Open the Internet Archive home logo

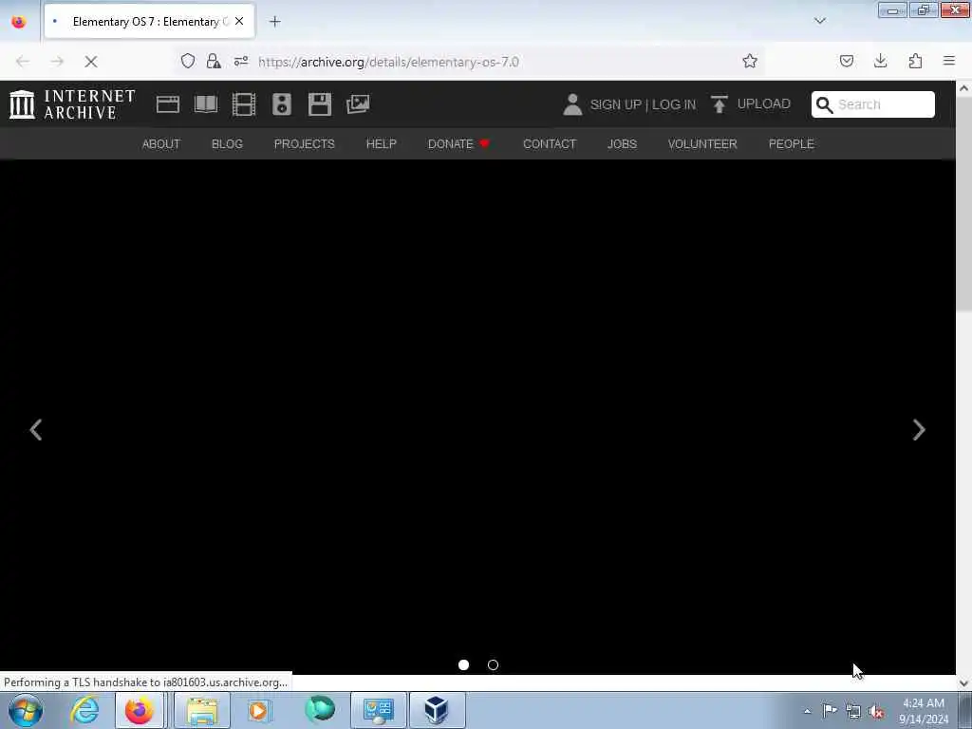(72, 104)
